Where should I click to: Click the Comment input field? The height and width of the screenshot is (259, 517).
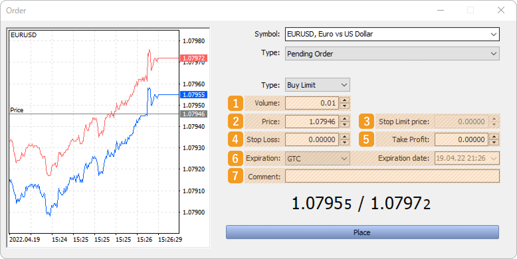pos(392,176)
